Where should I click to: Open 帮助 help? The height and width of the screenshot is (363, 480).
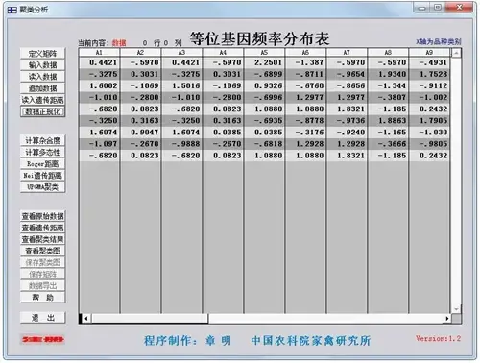coord(42,298)
